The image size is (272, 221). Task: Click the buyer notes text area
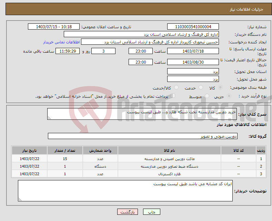pyautogui.click(x=125, y=191)
